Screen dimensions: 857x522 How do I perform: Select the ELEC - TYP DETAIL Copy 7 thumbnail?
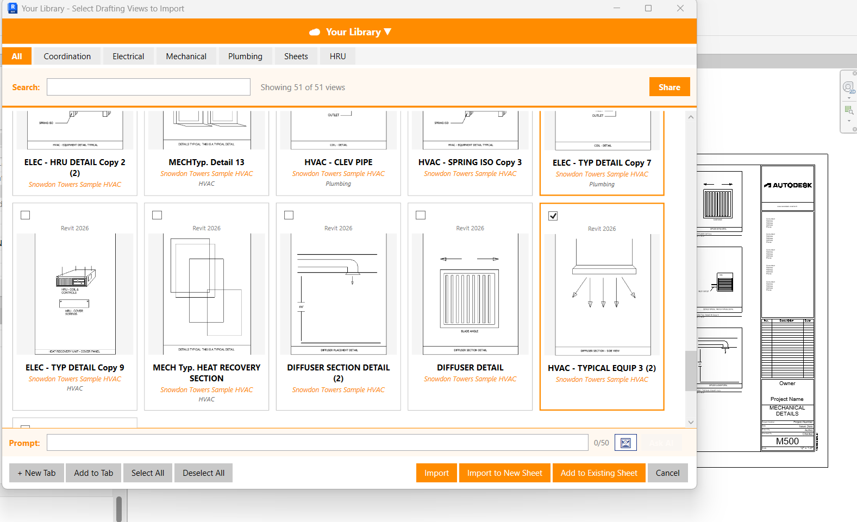click(602, 131)
